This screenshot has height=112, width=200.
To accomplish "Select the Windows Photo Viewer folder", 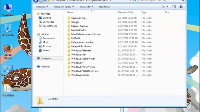I will pos(83,67).
